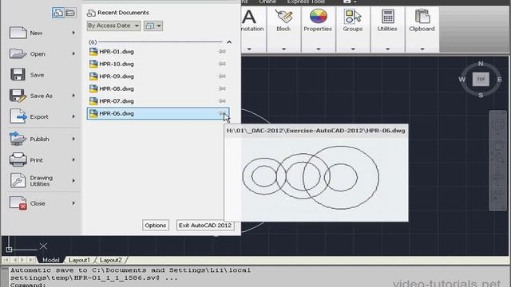The height and width of the screenshot is (287, 511).
Task: Expand the Block panel dropdown arrow
Action: click(x=283, y=49)
